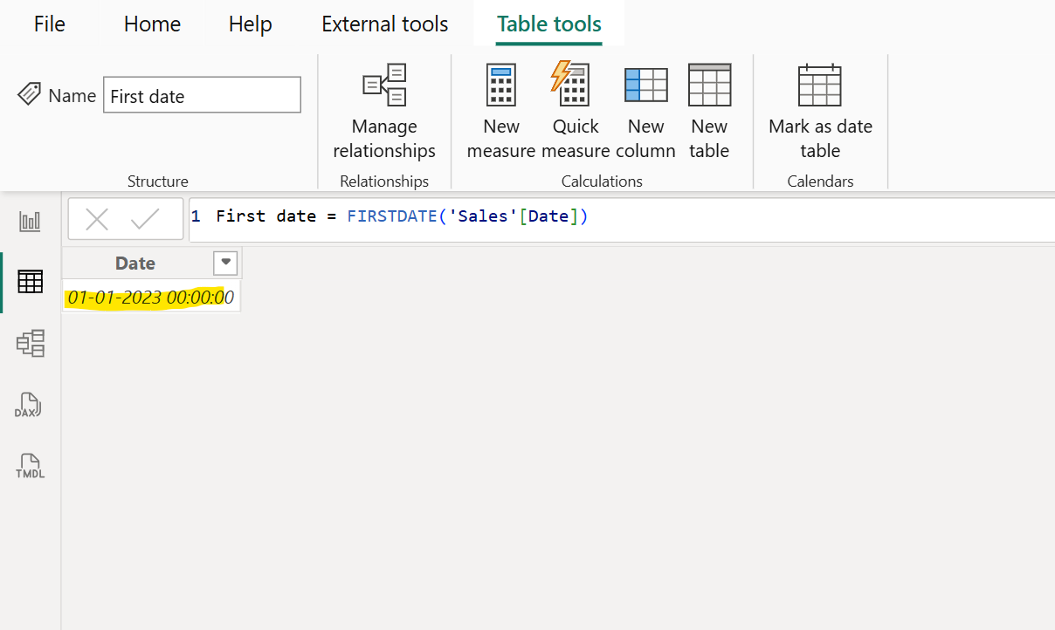Image resolution: width=1055 pixels, height=630 pixels.
Task: Switch to Model view using sidebar icon
Action: tap(30, 343)
